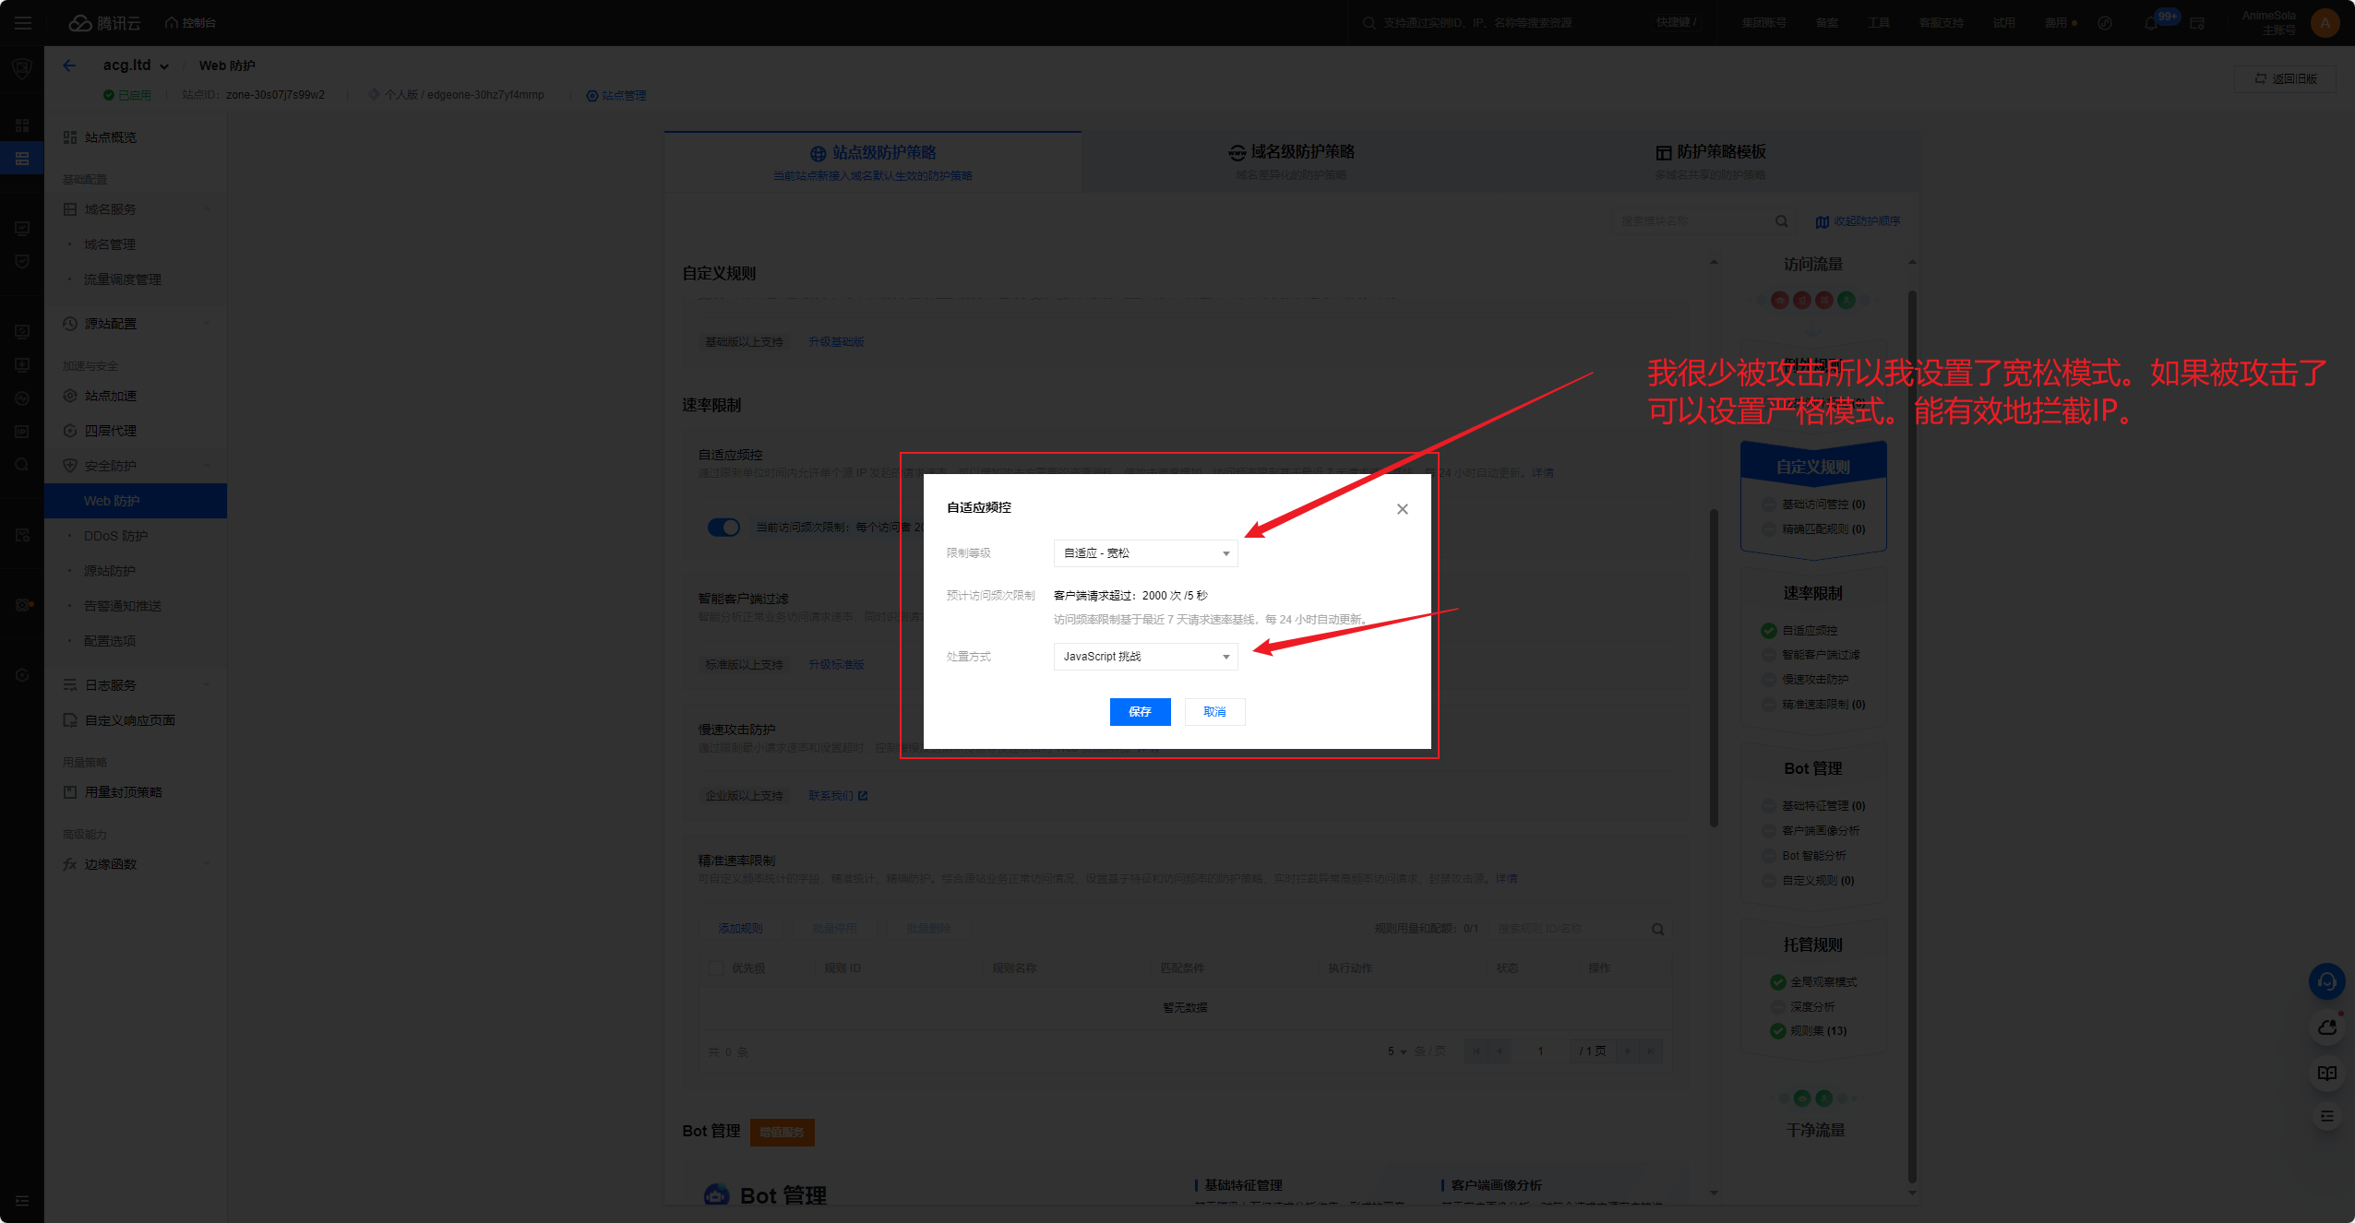Open the data analysis monitor icon in rail

point(22,228)
